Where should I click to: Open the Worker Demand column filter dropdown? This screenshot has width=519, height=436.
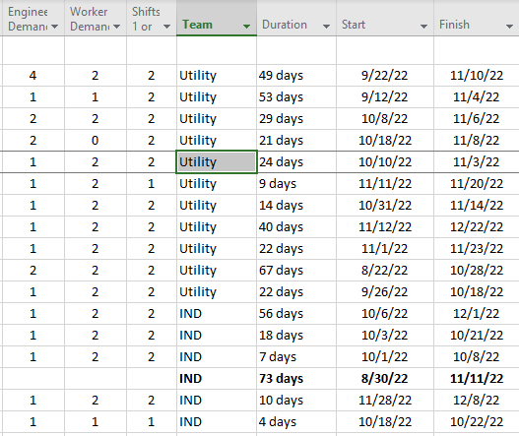(x=116, y=27)
